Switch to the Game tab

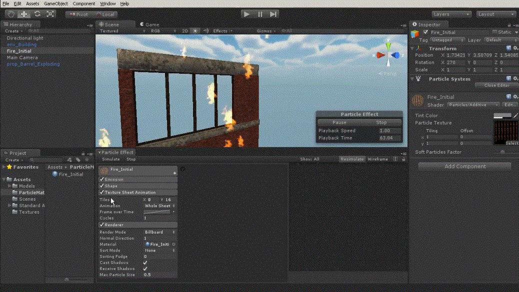tap(149, 24)
